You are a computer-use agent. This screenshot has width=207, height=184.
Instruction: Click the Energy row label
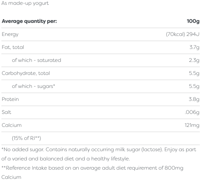[10, 34]
